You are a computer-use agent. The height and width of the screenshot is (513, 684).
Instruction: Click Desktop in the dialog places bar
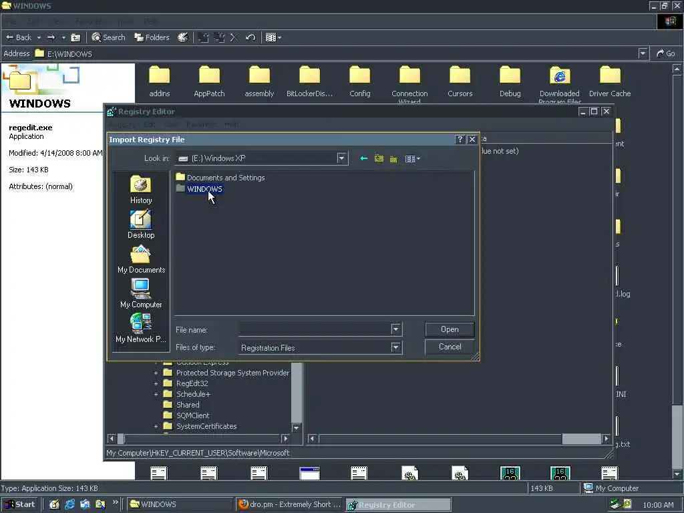point(141,224)
